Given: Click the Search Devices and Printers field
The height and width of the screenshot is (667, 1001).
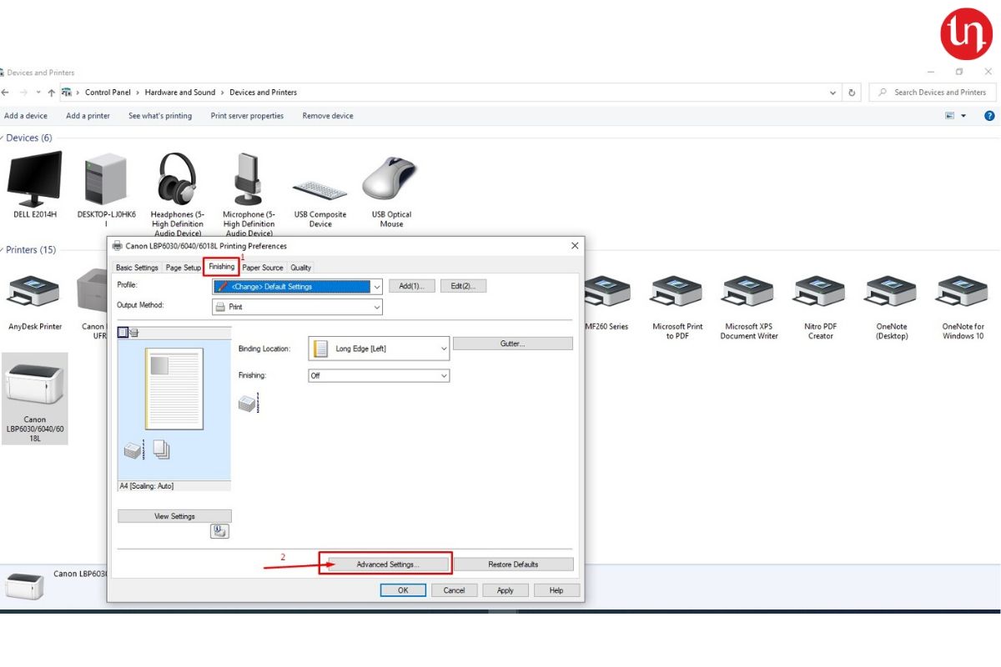Looking at the screenshot, I should pyautogui.click(x=933, y=93).
